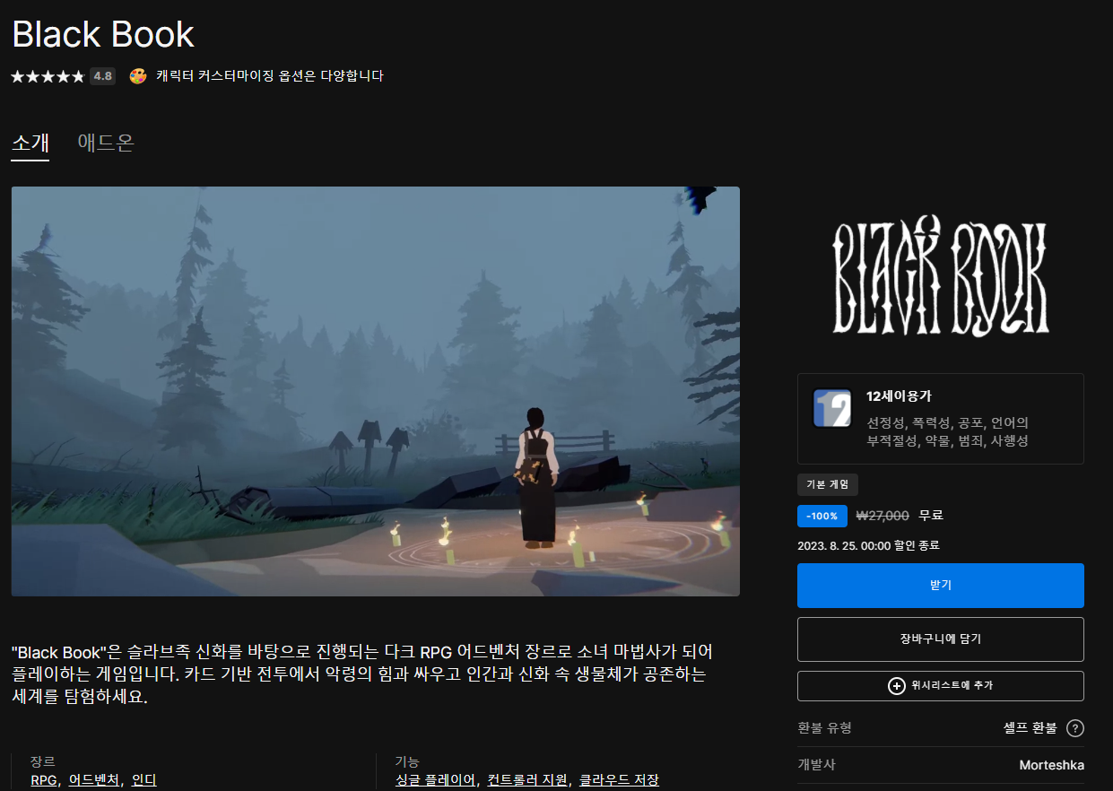Click the ₩27,000 struck-through price

(883, 516)
